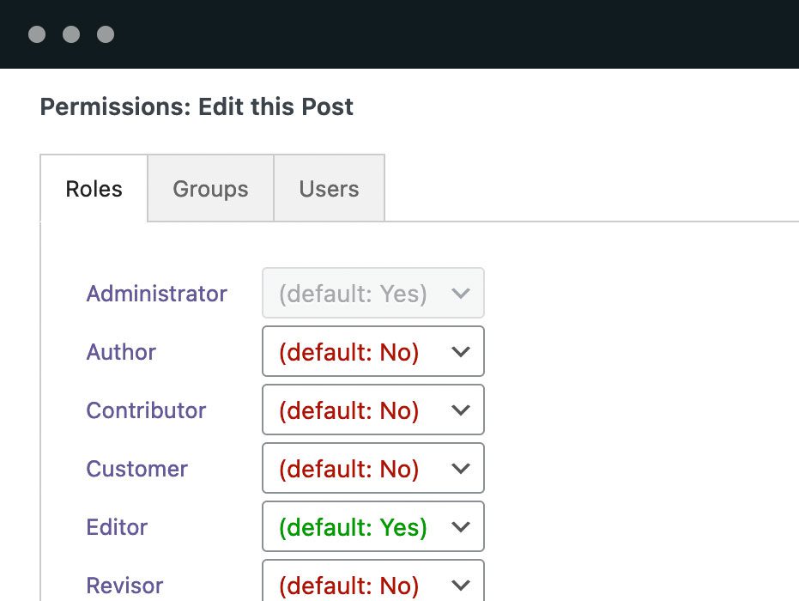The width and height of the screenshot is (799, 601).
Task: Click the chevron arrow in Customer dropdown
Action: point(461,469)
